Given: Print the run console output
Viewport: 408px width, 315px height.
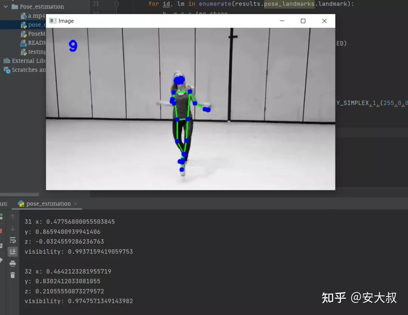Looking at the screenshot, I should 12,263.
